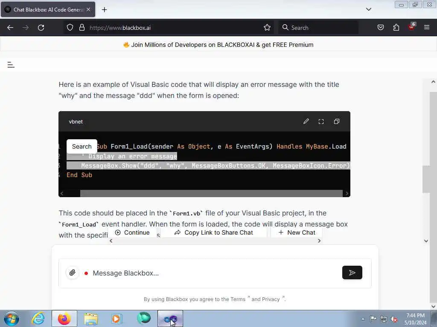Go back to previous page in Firefox
Viewport: 437px width, 327px height.
10,28
